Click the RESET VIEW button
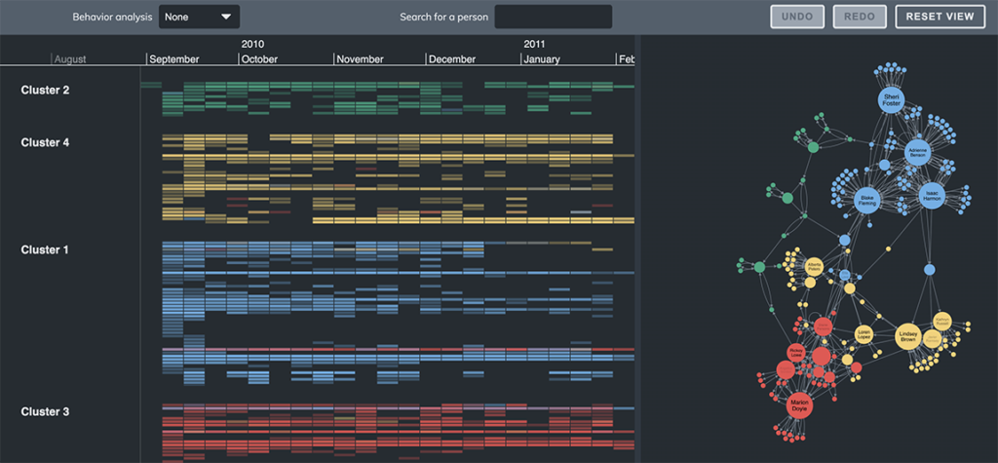 (940, 17)
